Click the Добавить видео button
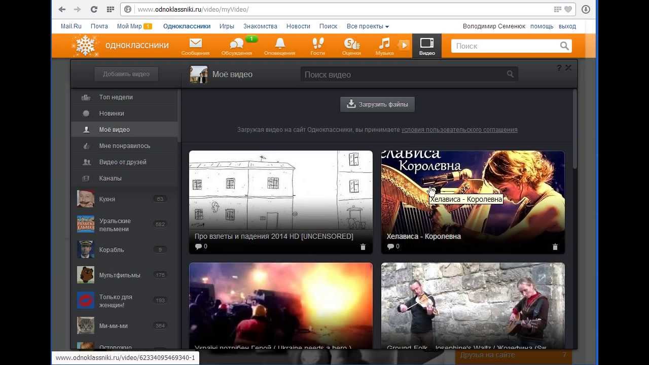Image resolution: width=649 pixels, height=365 pixels. [x=126, y=74]
